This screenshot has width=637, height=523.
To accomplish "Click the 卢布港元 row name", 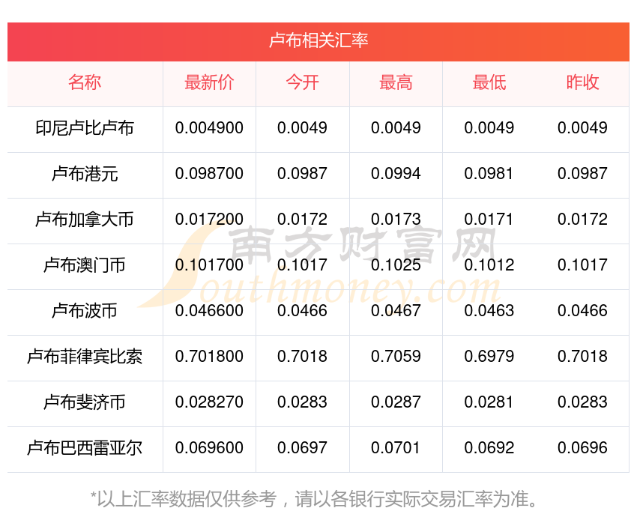I will [85, 174].
